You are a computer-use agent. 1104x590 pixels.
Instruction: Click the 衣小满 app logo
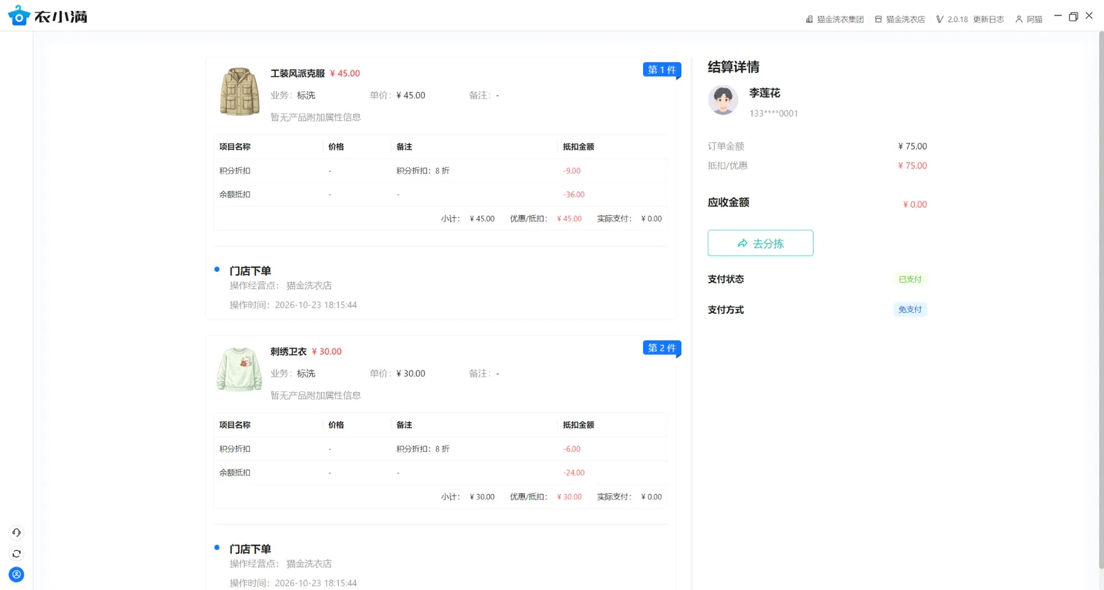point(48,16)
